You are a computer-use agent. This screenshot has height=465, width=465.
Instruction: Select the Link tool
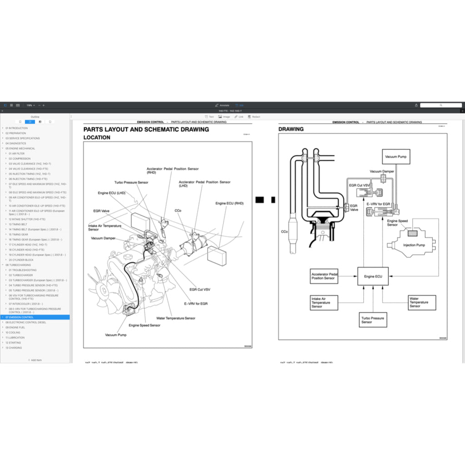[x=239, y=117]
